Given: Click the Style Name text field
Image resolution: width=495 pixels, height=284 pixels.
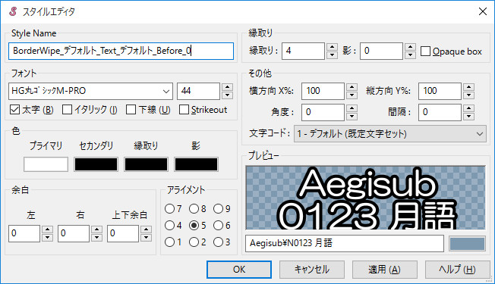Looking at the screenshot, I should point(121,51).
